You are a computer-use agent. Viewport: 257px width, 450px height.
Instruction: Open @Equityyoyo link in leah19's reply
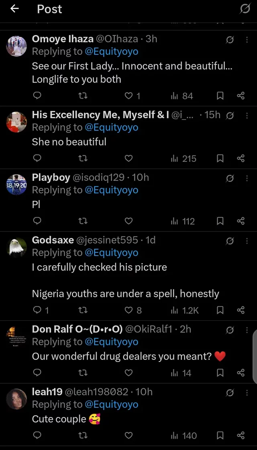tap(112, 404)
